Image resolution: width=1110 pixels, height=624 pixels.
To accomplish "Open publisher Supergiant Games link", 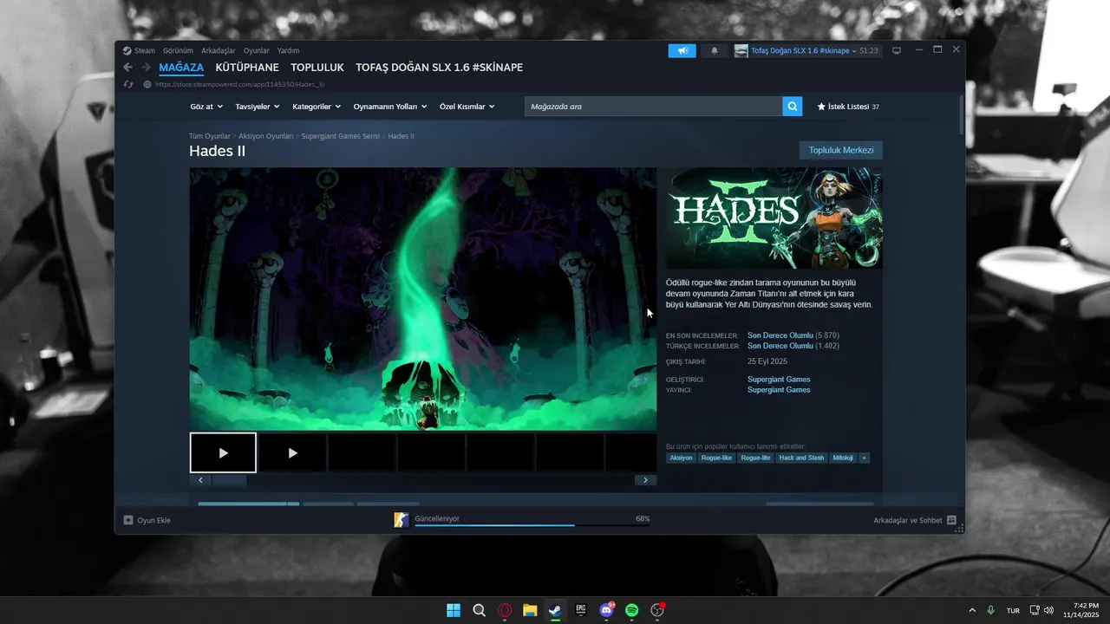I will click(779, 390).
